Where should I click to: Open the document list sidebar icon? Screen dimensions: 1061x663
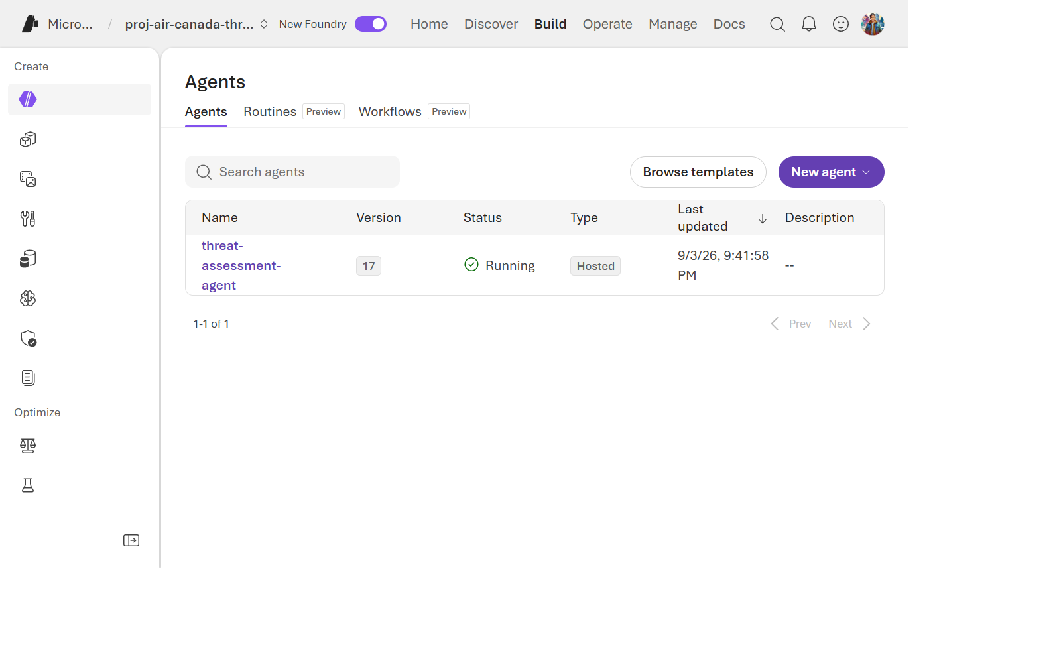[28, 378]
